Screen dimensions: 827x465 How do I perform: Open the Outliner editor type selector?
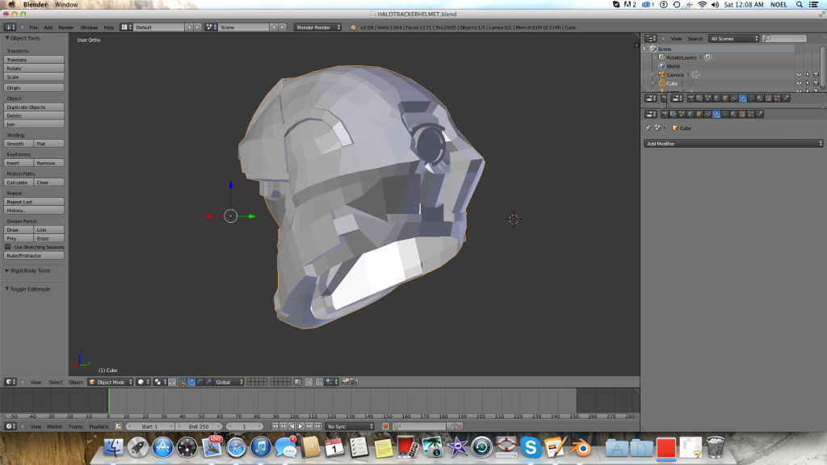click(651, 39)
